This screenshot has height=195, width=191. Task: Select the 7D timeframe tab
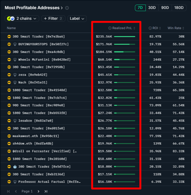pos(140,8)
